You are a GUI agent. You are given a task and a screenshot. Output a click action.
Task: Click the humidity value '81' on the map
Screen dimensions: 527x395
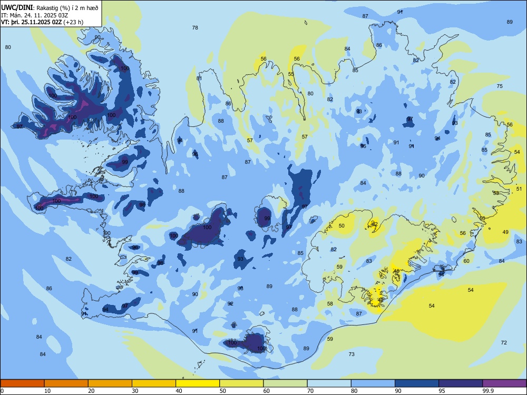(199, 78)
